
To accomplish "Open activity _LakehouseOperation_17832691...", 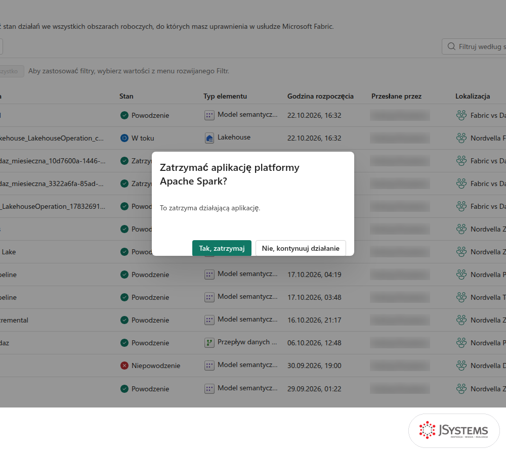I will click(x=53, y=206).
